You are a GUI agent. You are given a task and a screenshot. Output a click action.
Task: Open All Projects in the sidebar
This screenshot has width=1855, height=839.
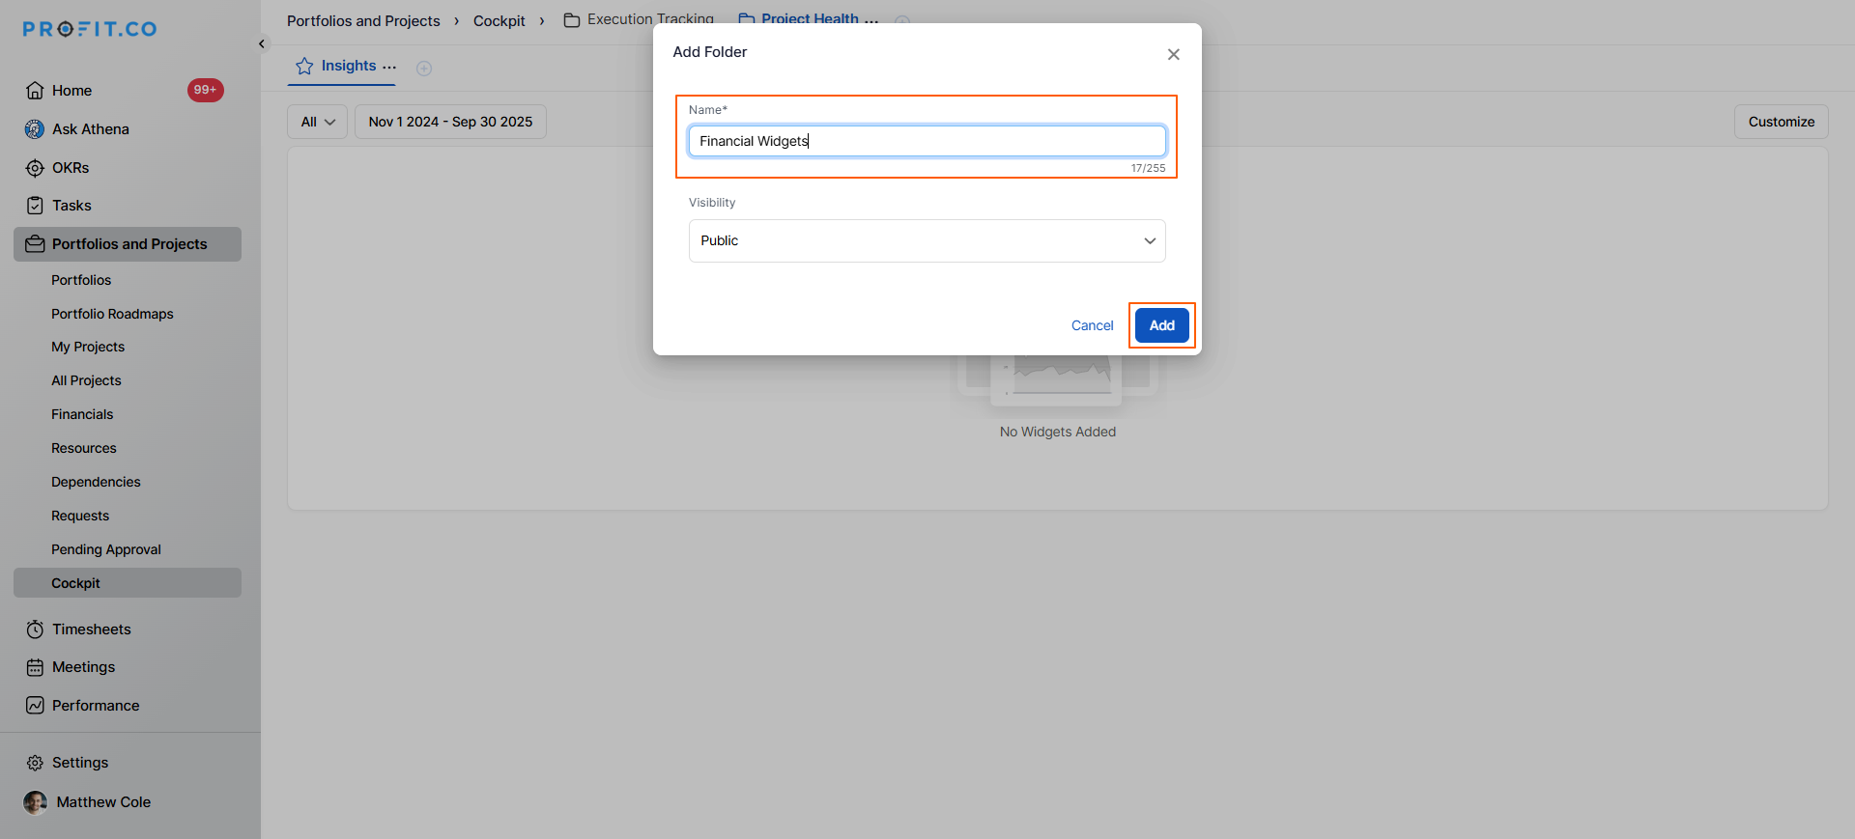coord(86,380)
